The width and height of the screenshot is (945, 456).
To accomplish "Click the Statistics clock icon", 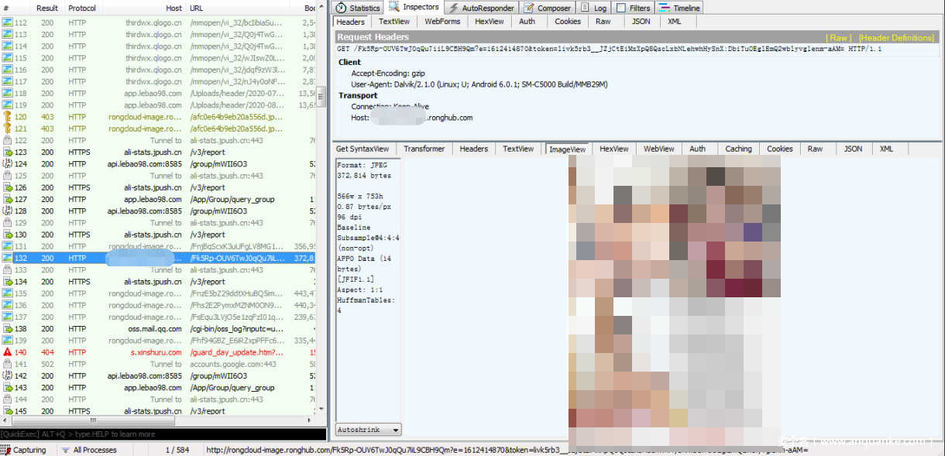I will (341, 8).
